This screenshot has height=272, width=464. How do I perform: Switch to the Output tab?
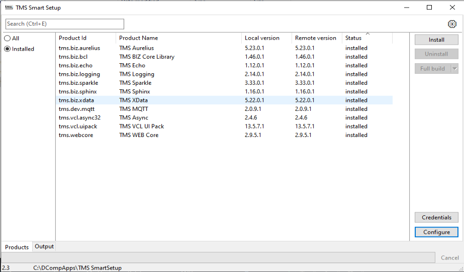(44, 246)
